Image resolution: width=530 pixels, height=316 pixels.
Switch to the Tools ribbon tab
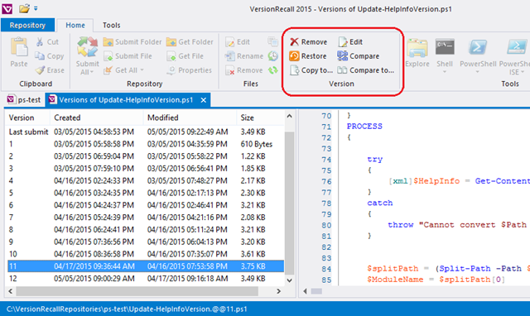click(x=111, y=25)
